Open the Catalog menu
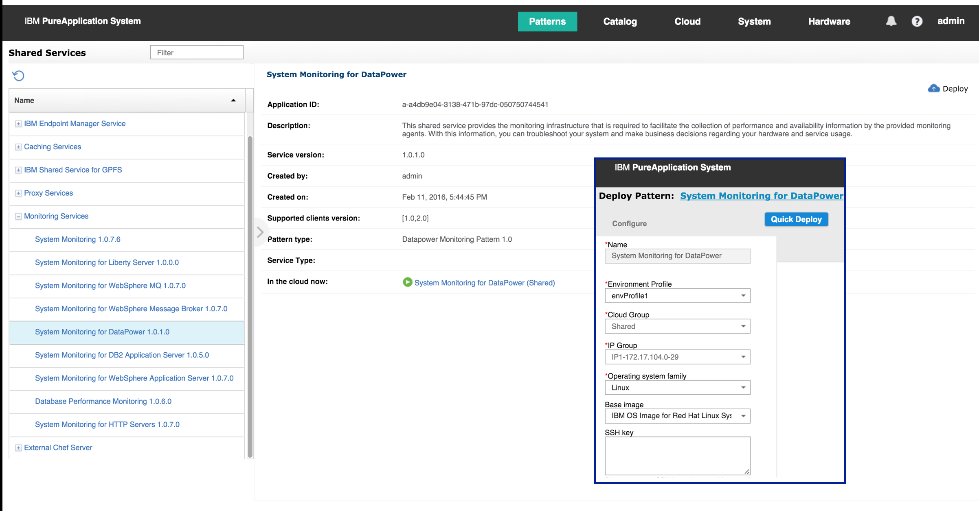The height and width of the screenshot is (511, 979). (x=620, y=22)
